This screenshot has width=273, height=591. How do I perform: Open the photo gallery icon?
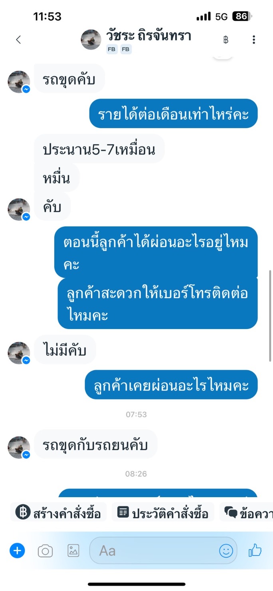(x=73, y=551)
